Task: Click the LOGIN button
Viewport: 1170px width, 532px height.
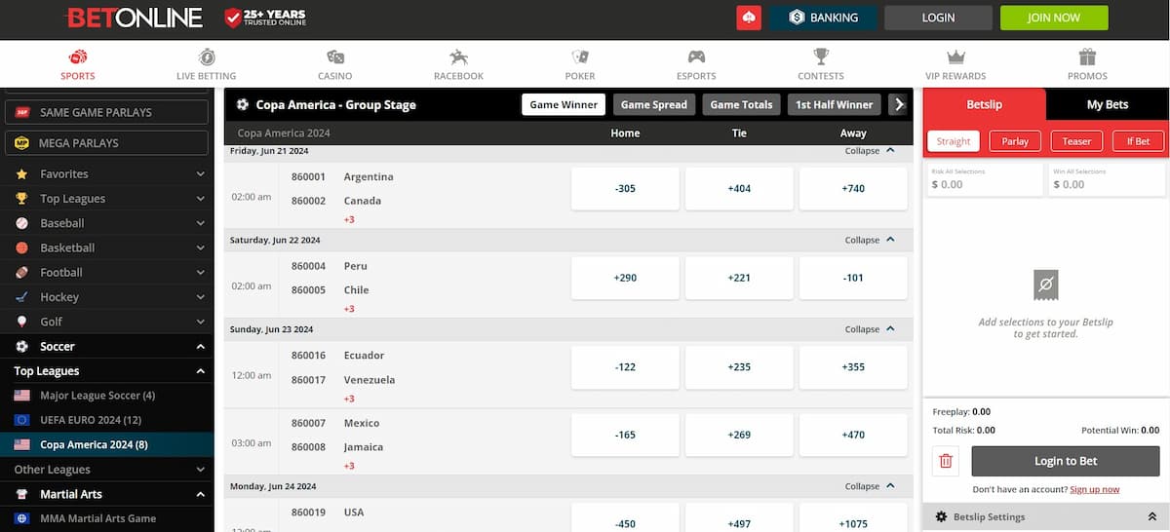Action: [x=938, y=18]
